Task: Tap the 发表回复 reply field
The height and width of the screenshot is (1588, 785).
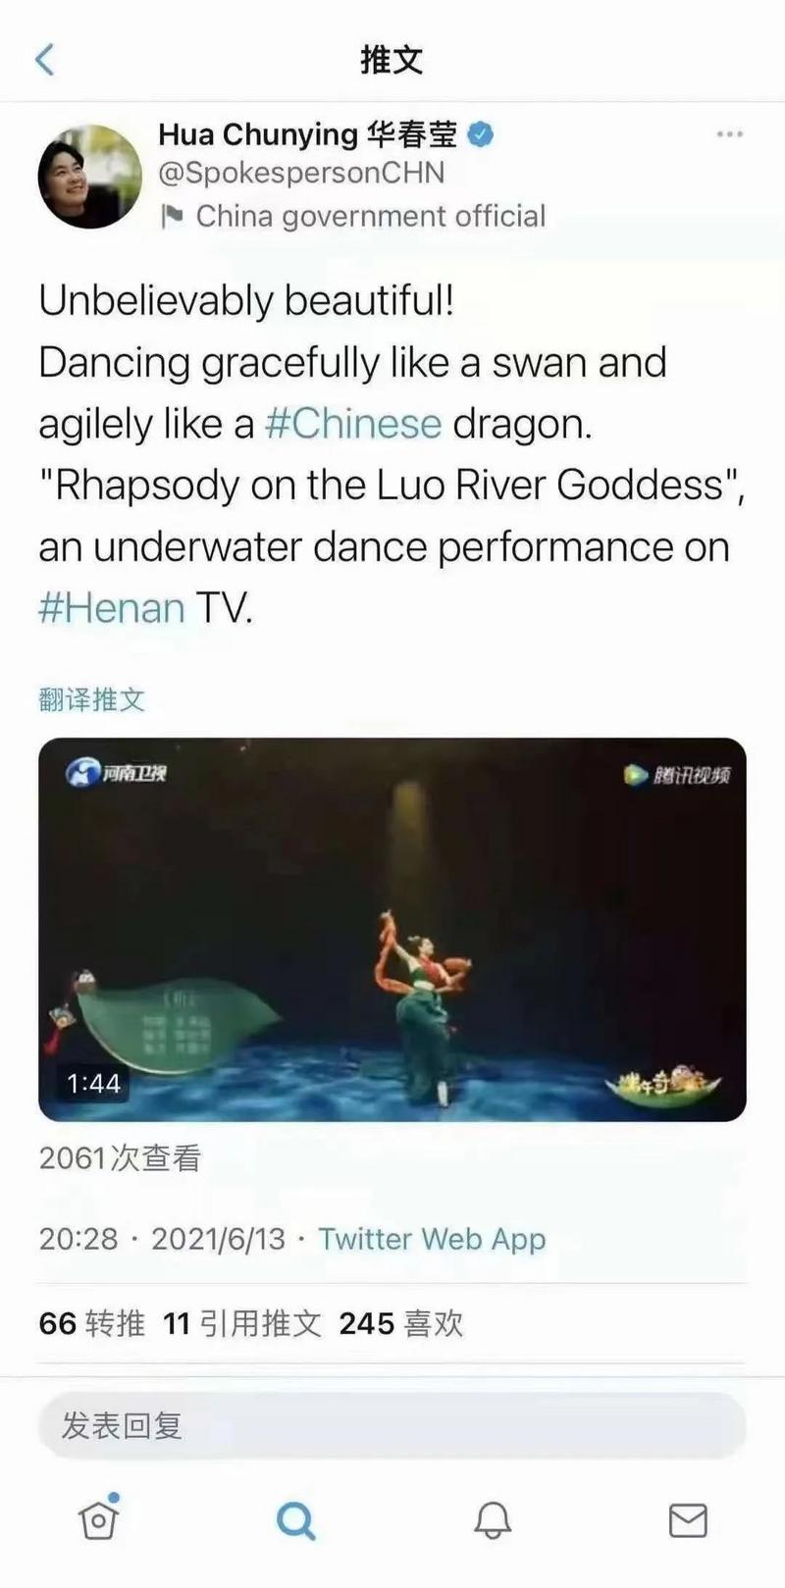Action: pos(392,1425)
